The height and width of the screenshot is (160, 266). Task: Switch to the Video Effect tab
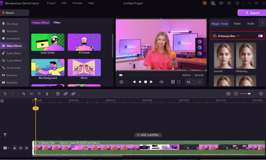(41, 22)
